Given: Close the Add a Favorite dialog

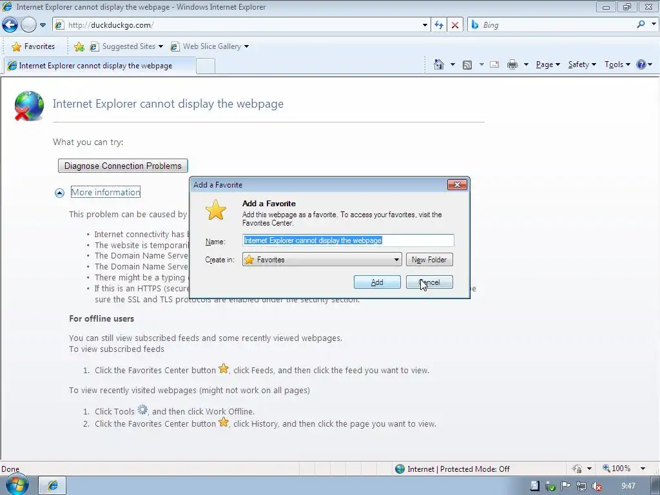Looking at the screenshot, I should (x=457, y=185).
